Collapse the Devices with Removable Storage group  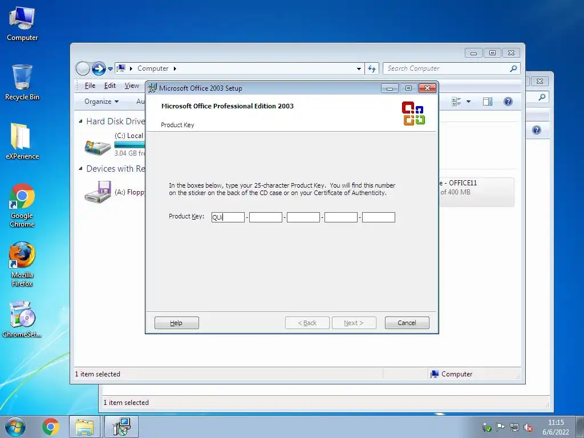point(80,168)
